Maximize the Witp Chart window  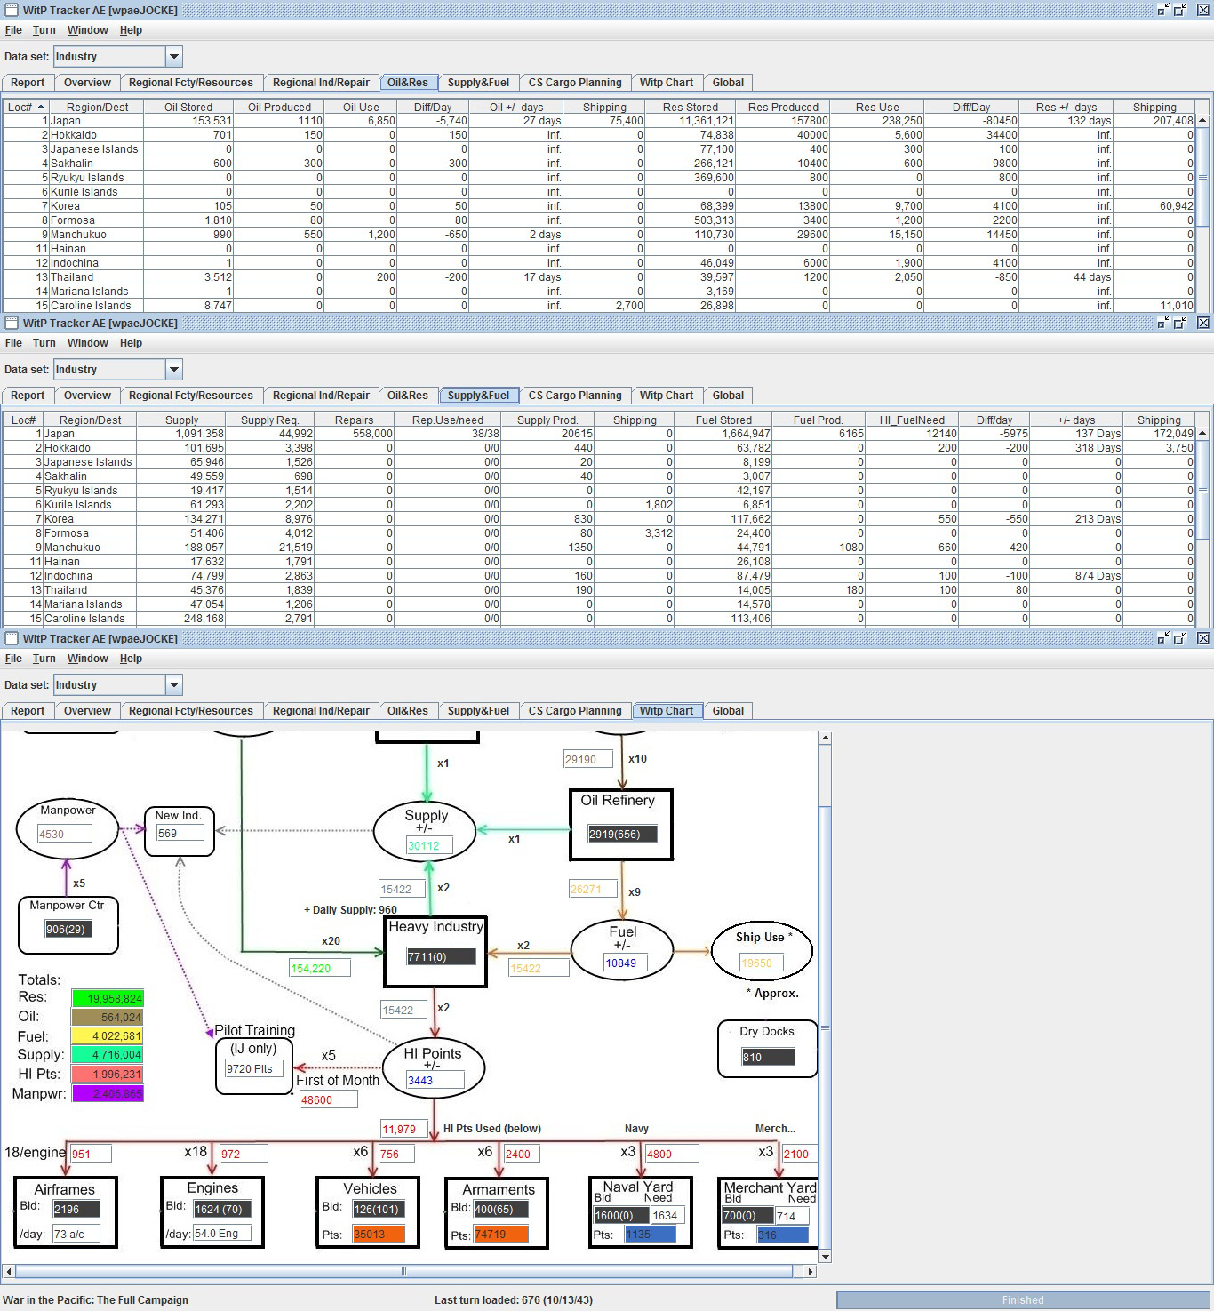point(1180,638)
